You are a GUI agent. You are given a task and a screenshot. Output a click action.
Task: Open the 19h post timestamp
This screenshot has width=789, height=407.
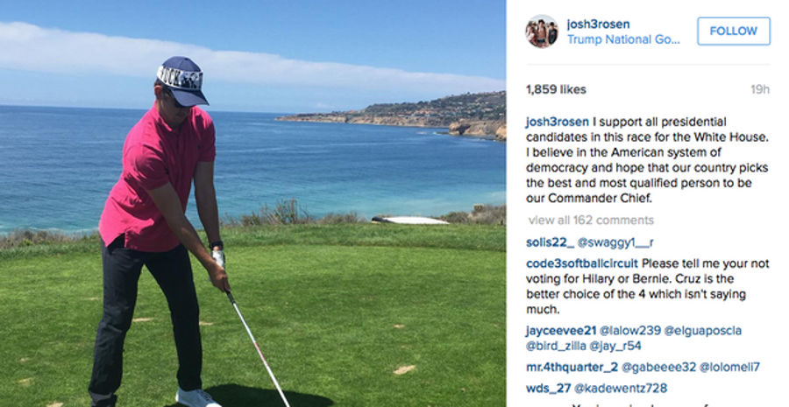[x=760, y=89]
